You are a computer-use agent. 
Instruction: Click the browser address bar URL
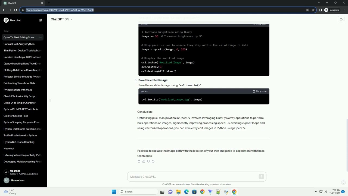pyautogui.click(x=60, y=10)
